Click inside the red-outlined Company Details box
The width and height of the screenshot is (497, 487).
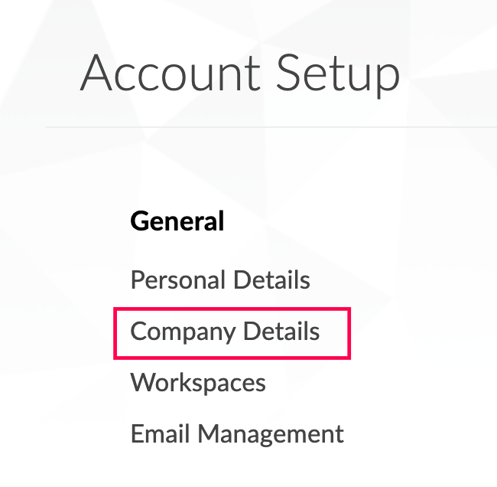(232, 333)
